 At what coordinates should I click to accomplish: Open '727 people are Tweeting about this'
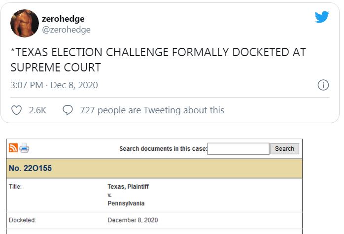coord(152,110)
